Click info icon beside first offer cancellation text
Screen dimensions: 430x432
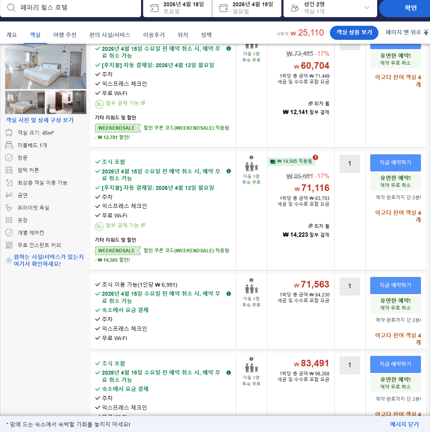(x=229, y=48)
